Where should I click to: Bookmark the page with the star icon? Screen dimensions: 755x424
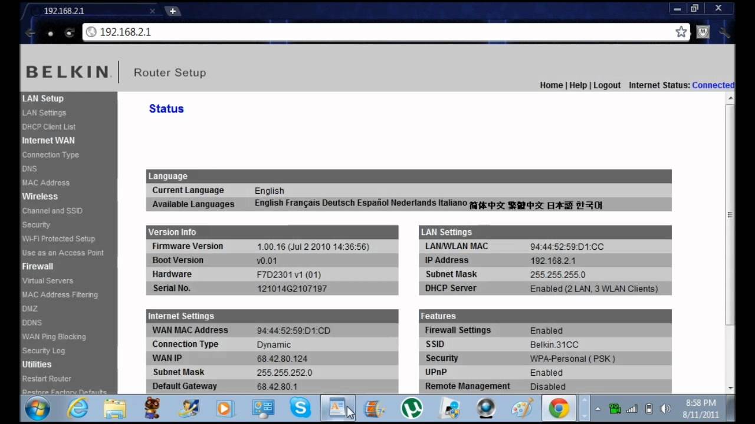click(x=681, y=32)
